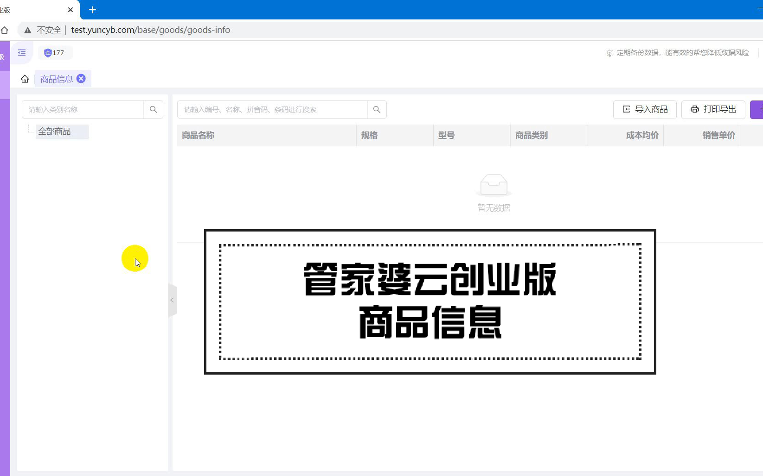Focus the category name search field
This screenshot has height=476, width=763.
point(83,110)
